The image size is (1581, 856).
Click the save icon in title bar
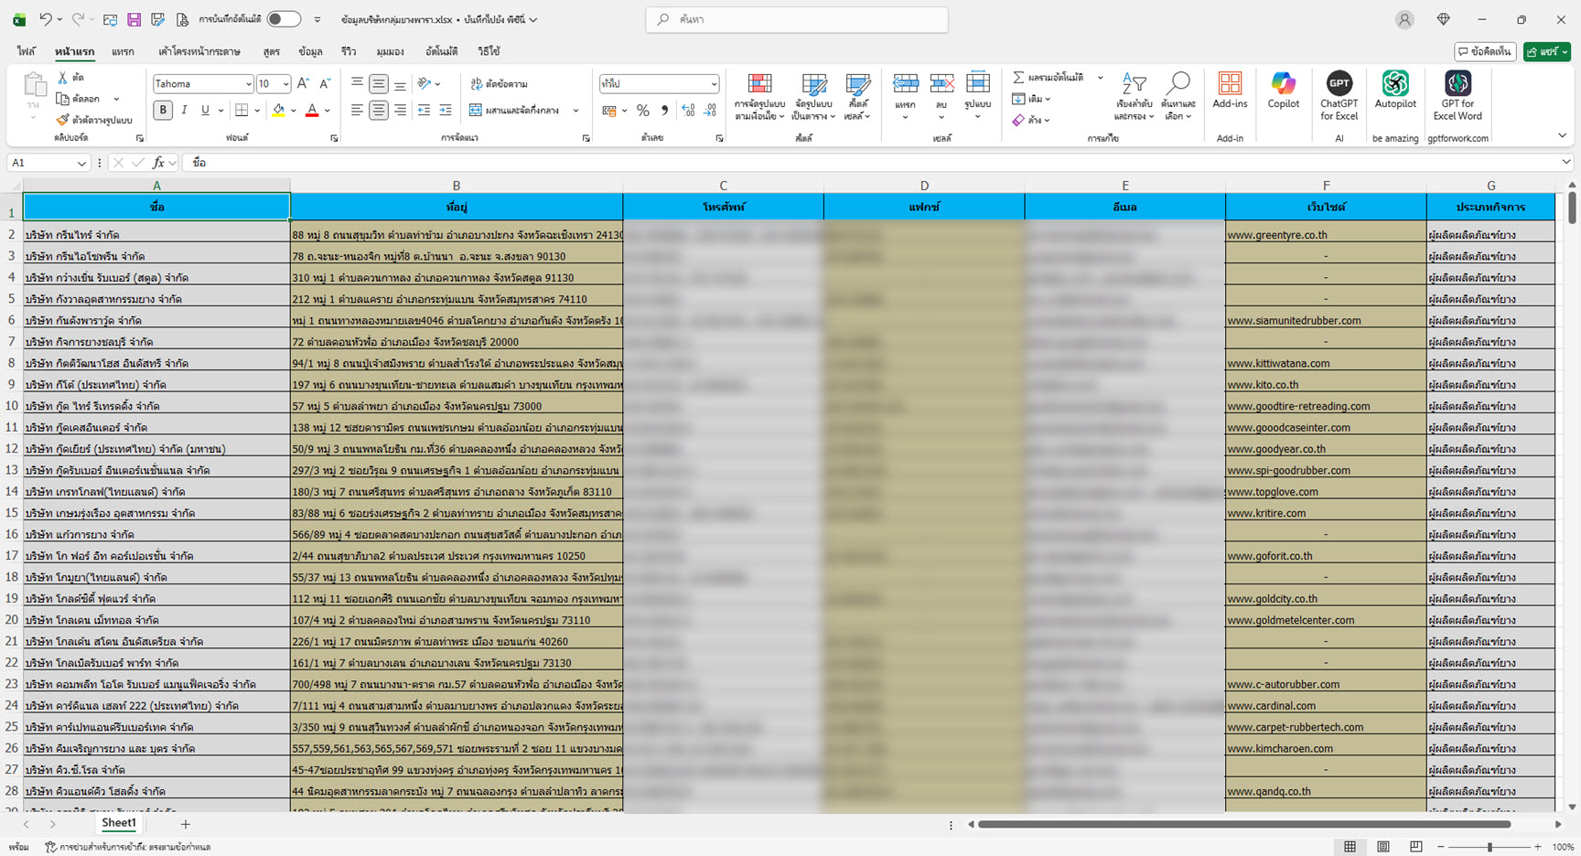[x=134, y=19]
